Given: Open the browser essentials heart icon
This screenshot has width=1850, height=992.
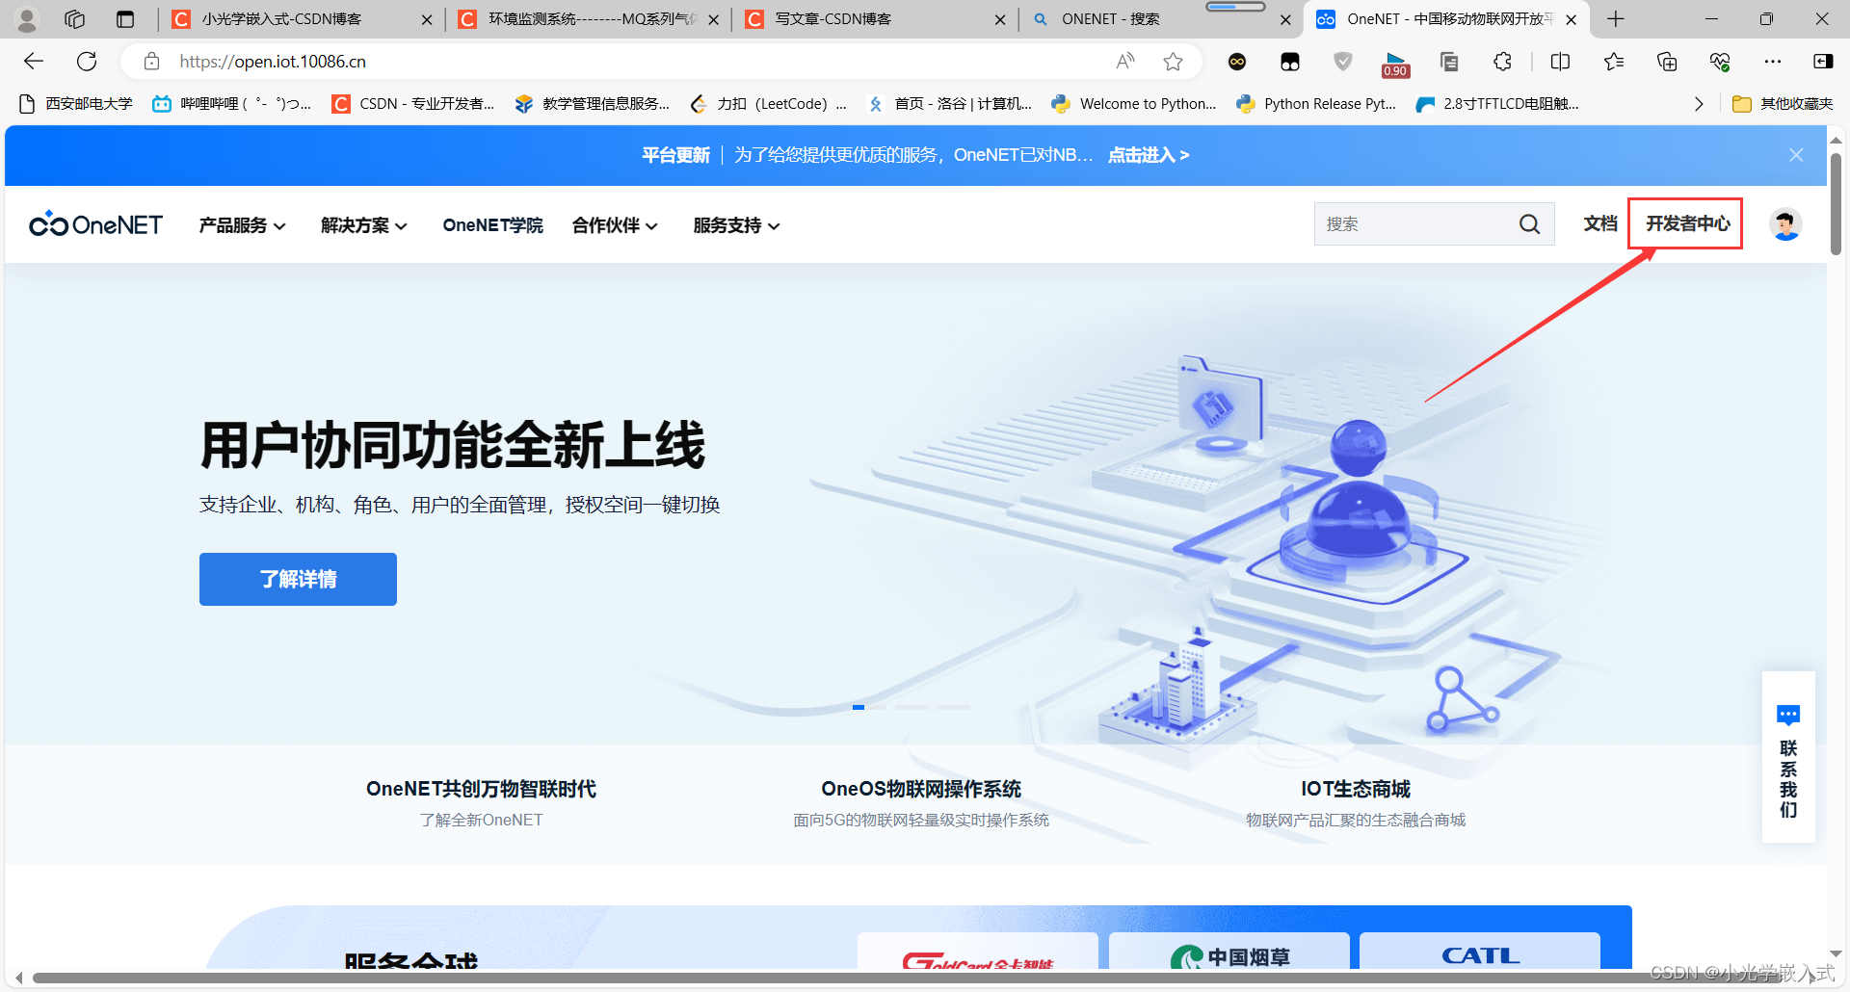Looking at the screenshot, I should coord(1720,62).
